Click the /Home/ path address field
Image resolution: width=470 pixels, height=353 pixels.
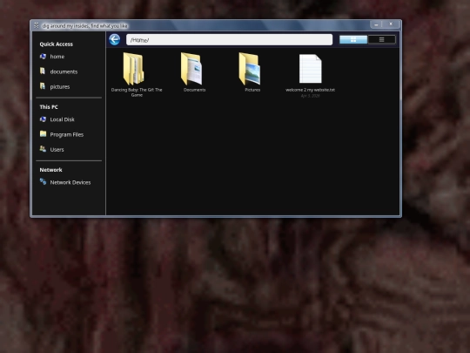pos(229,39)
